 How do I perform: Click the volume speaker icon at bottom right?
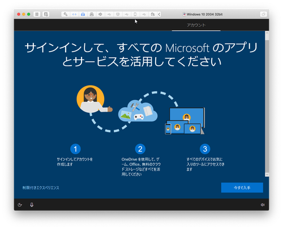click(x=263, y=205)
